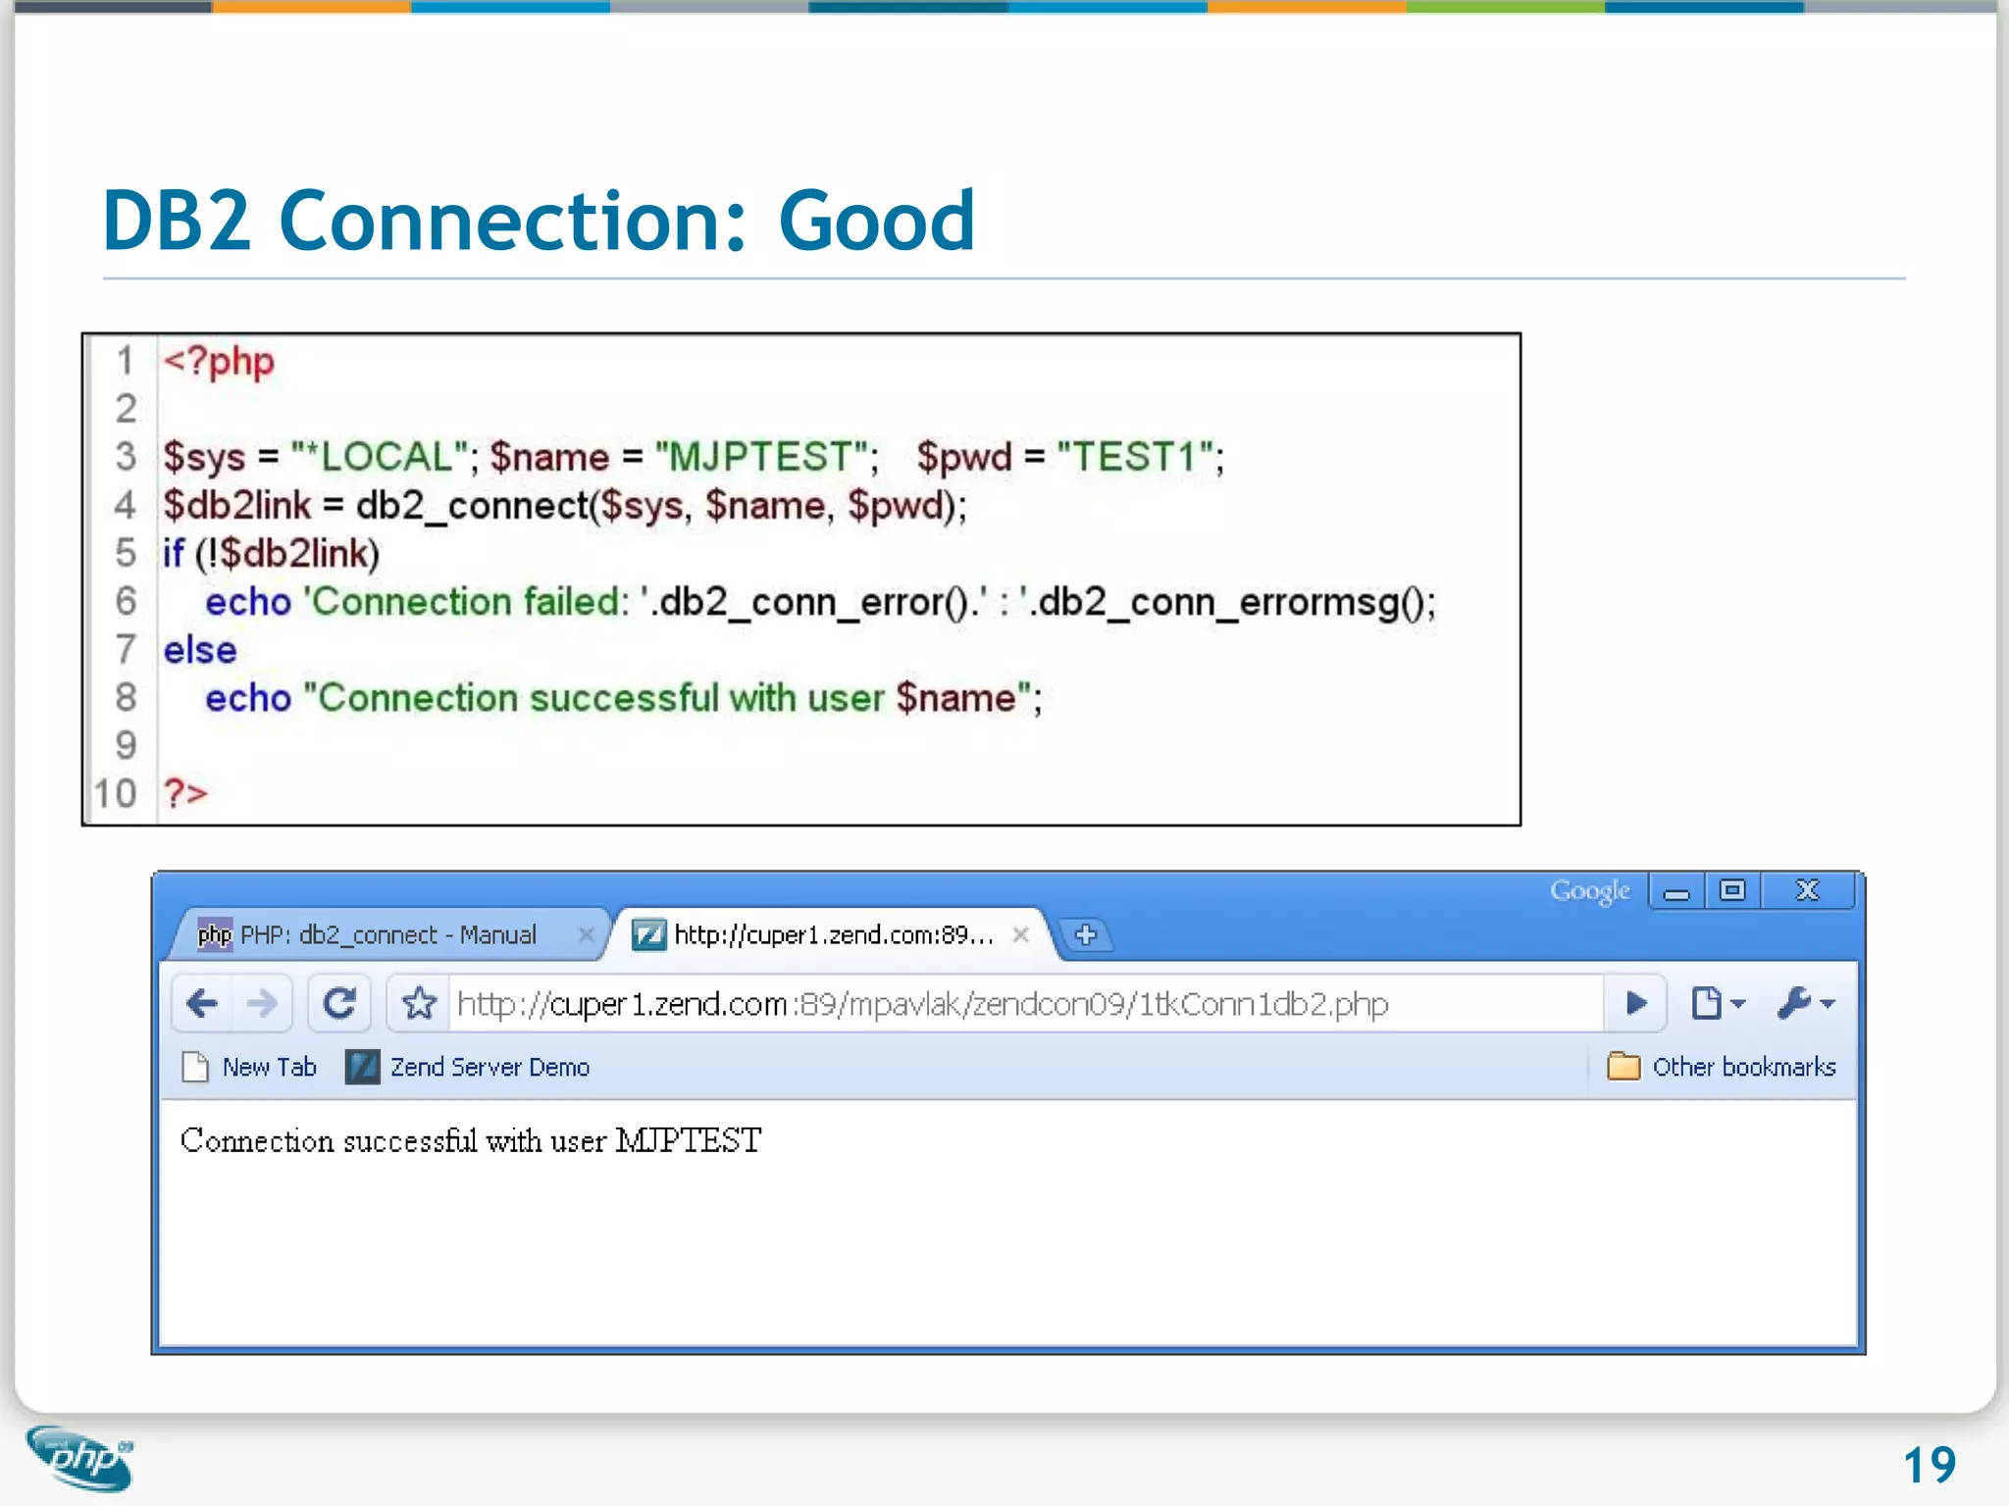Open the New Tab bookmark
The image size is (2009, 1506).
click(250, 1067)
